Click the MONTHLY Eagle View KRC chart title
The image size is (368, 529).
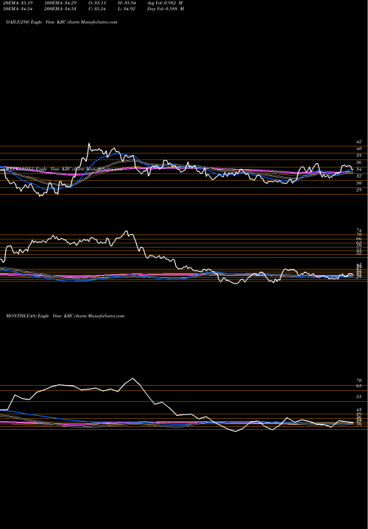pos(66,316)
